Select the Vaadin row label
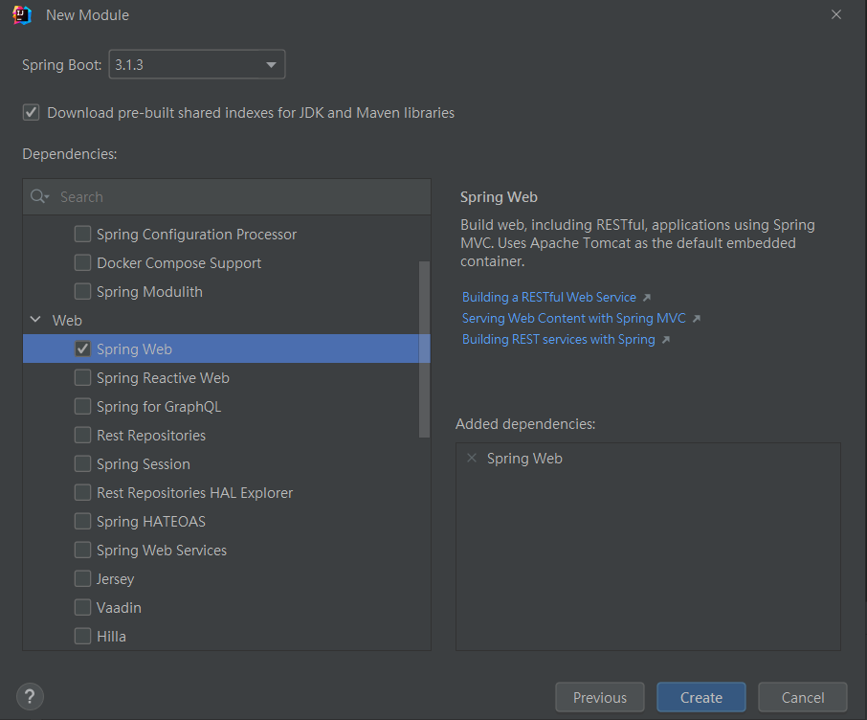Image resolution: width=867 pixels, height=720 pixels. tap(119, 608)
